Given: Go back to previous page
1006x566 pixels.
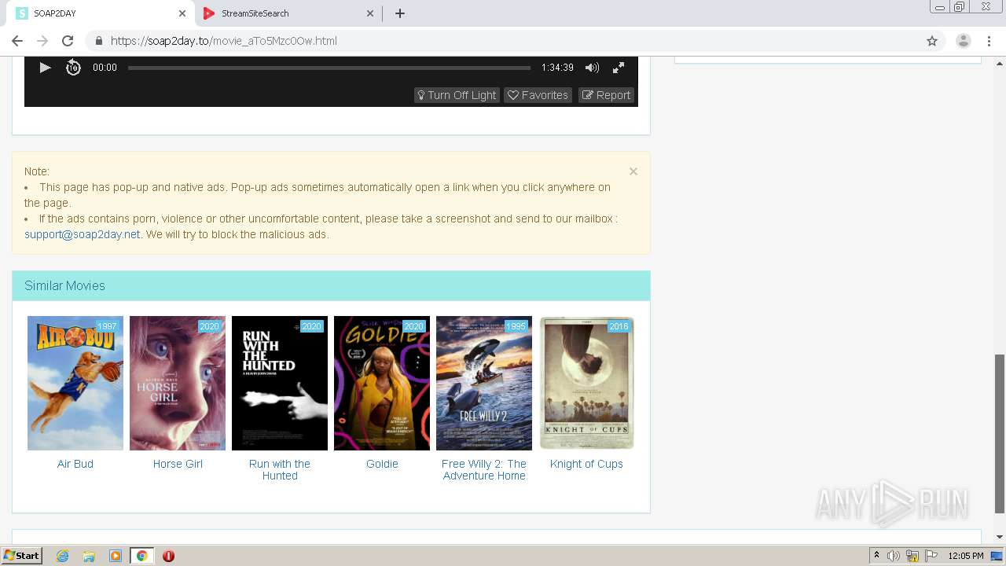Looking at the screenshot, I should pos(17,41).
